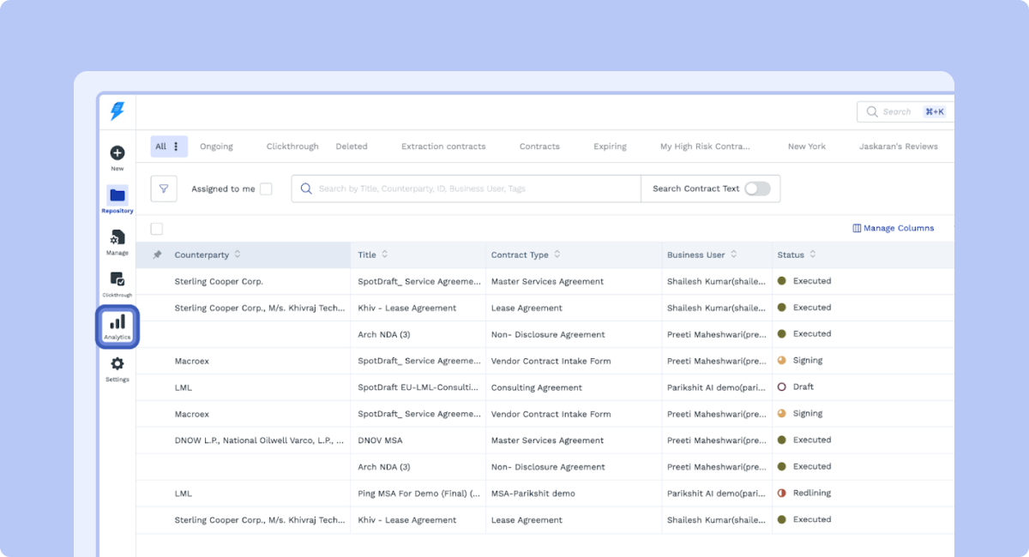Sort by Business User column arrows
Image resolution: width=1029 pixels, height=557 pixels.
coord(734,255)
